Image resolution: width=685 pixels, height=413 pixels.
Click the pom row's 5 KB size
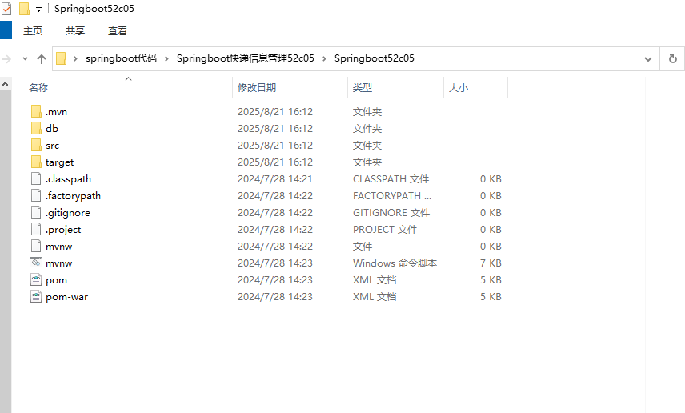(491, 280)
